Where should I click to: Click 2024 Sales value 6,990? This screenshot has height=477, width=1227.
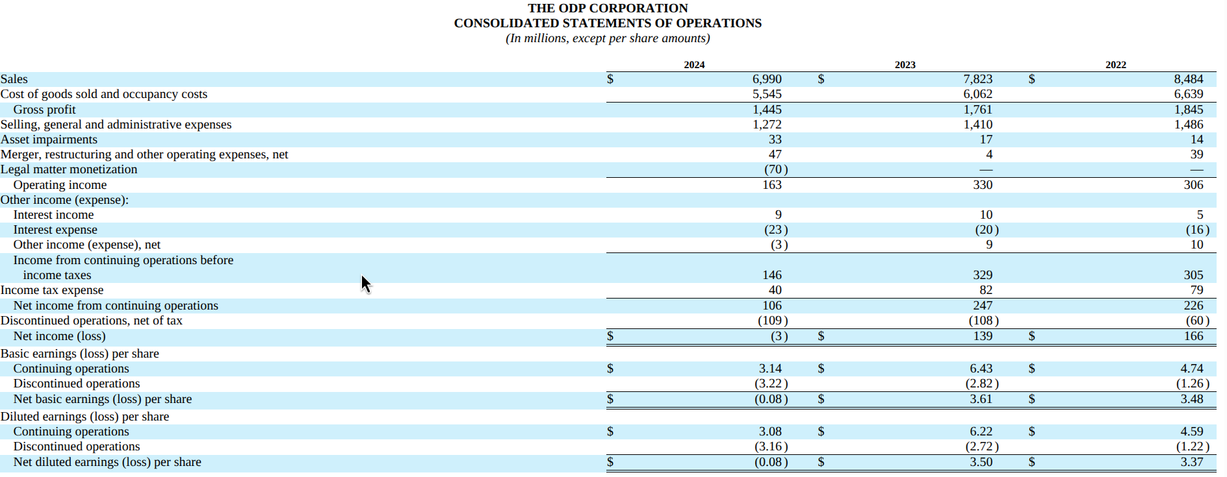point(767,79)
